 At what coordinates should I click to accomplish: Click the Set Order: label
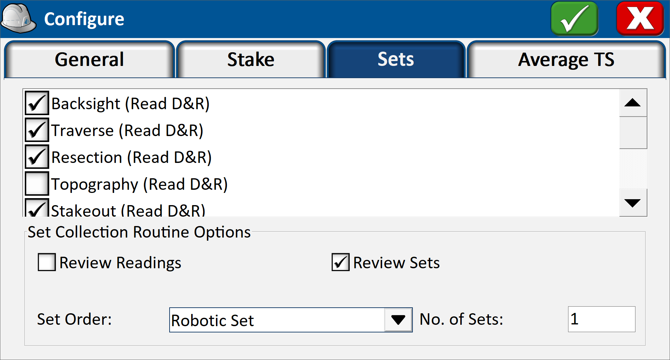(74, 319)
